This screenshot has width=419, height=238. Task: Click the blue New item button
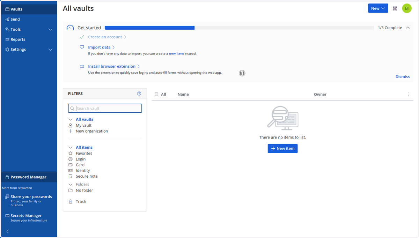(x=282, y=148)
